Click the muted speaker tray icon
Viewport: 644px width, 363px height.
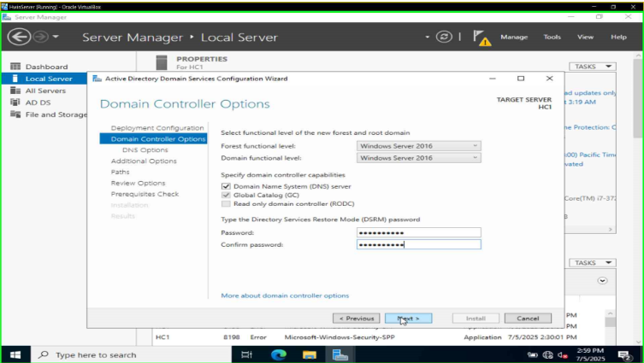[563, 355]
